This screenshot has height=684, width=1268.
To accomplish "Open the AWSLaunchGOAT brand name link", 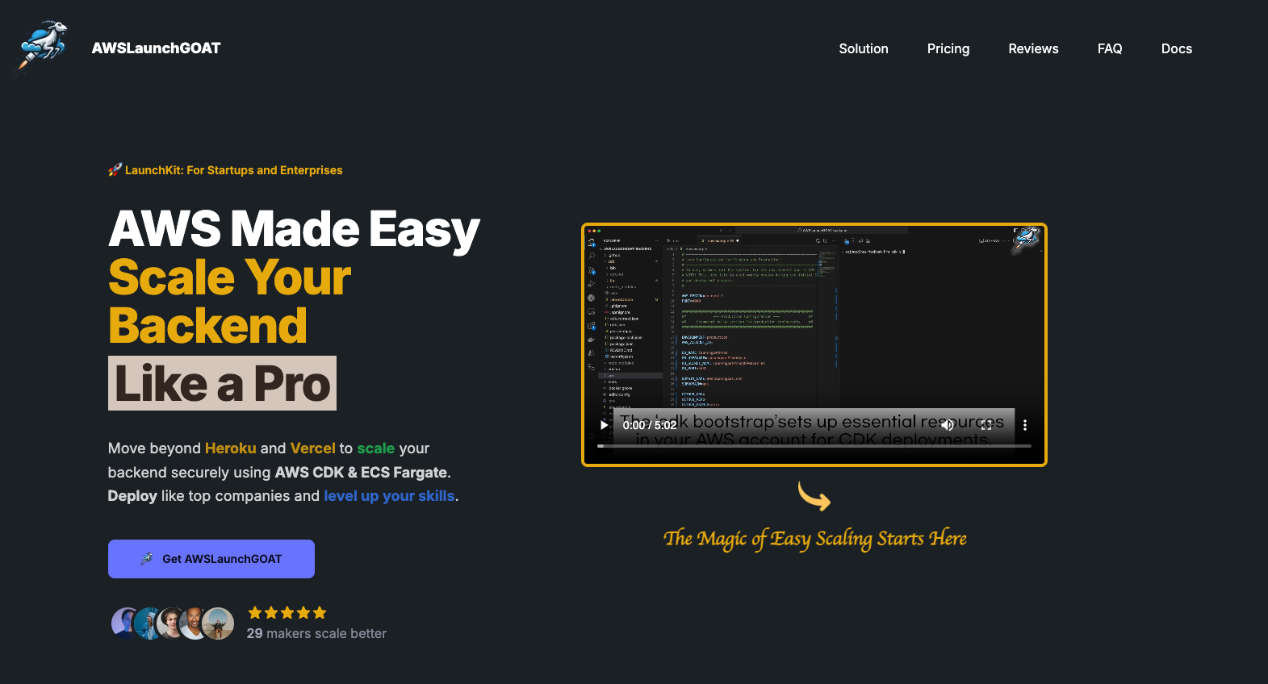I will pyautogui.click(x=156, y=48).
